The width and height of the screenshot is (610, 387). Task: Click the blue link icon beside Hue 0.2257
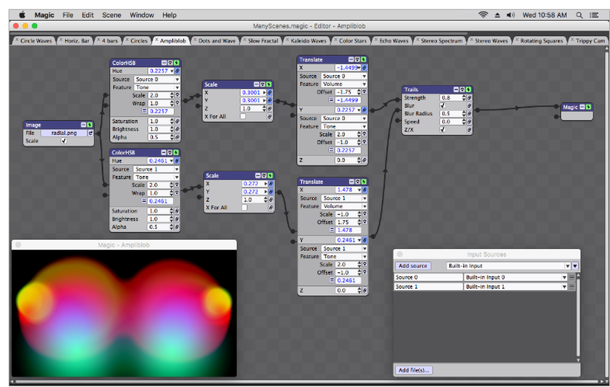point(177,71)
